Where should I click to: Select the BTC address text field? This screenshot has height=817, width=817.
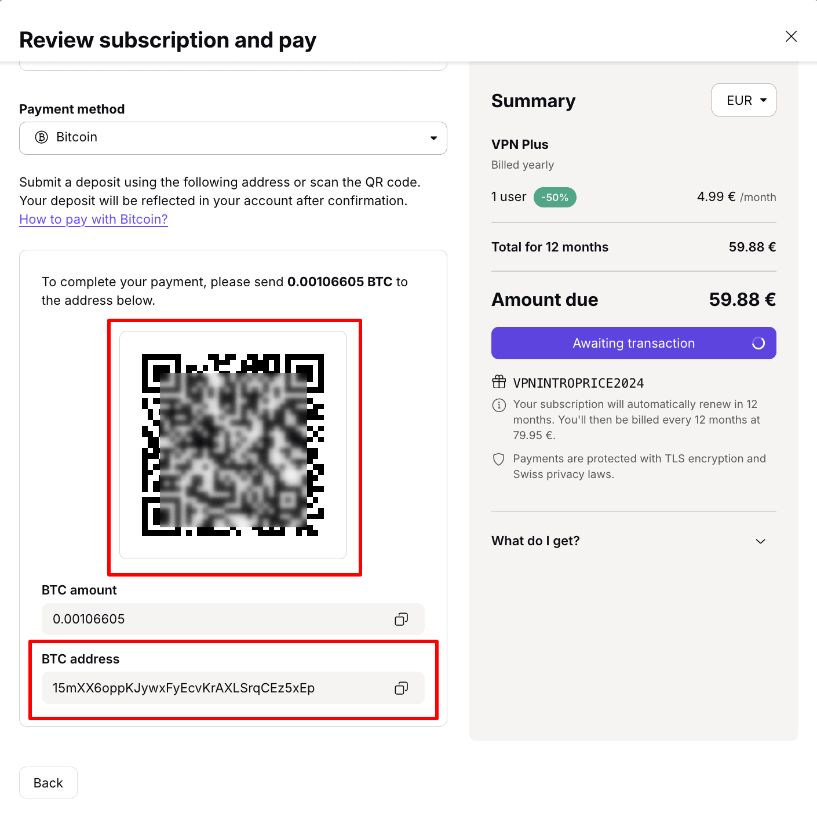233,688
